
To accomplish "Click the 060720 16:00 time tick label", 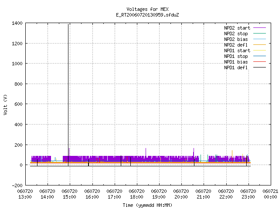I will [92, 194].
